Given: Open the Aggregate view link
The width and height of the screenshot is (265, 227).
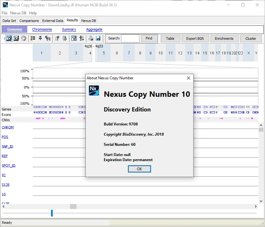Looking at the screenshot, I should click(94, 29).
